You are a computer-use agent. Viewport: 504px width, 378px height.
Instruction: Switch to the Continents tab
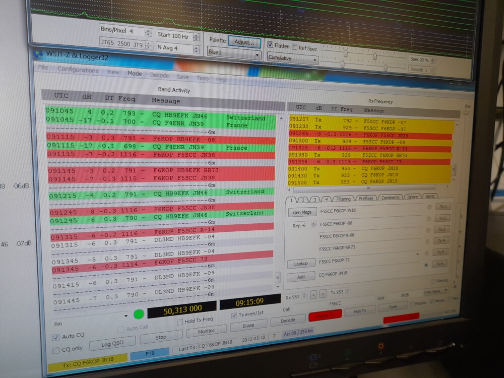[390, 198]
